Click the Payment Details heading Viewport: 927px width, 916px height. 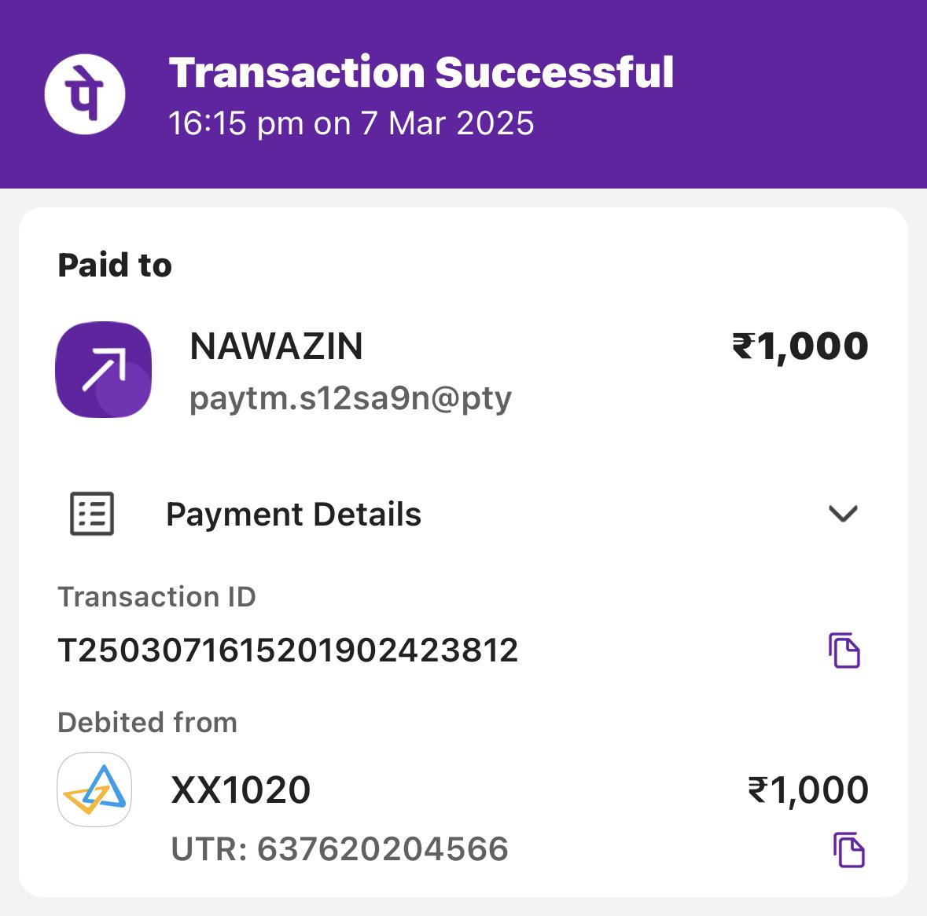pyautogui.click(x=293, y=515)
